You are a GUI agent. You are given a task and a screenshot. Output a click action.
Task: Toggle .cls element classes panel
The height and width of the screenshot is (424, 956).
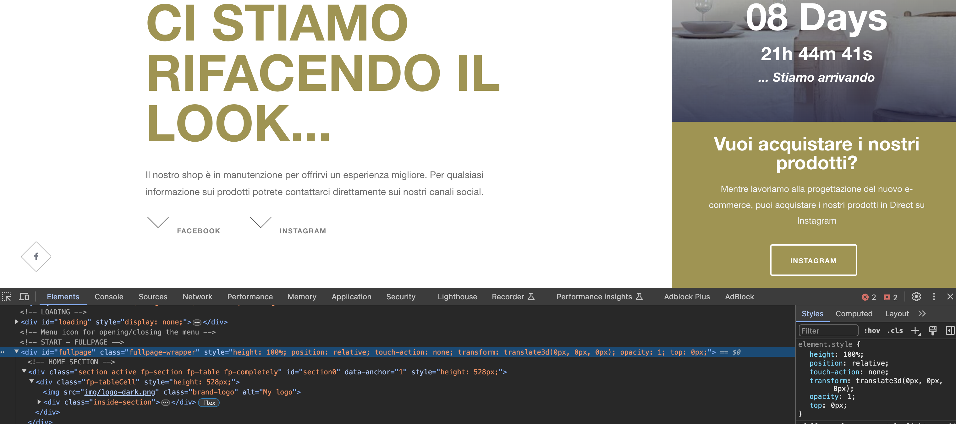pos(895,330)
